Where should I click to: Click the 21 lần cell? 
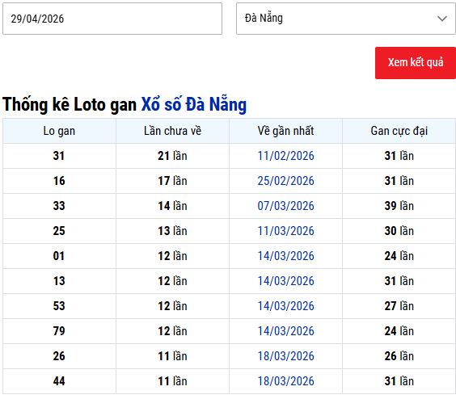[x=172, y=156]
